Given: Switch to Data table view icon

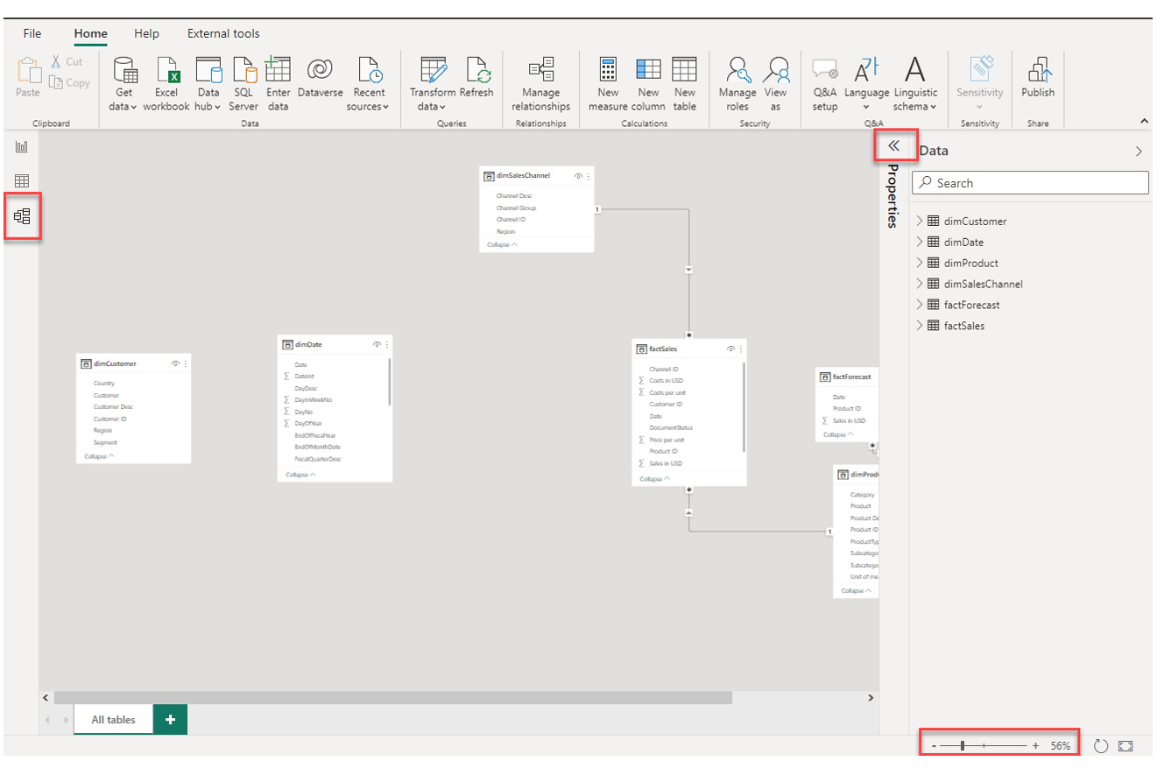Looking at the screenshot, I should point(22,181).
